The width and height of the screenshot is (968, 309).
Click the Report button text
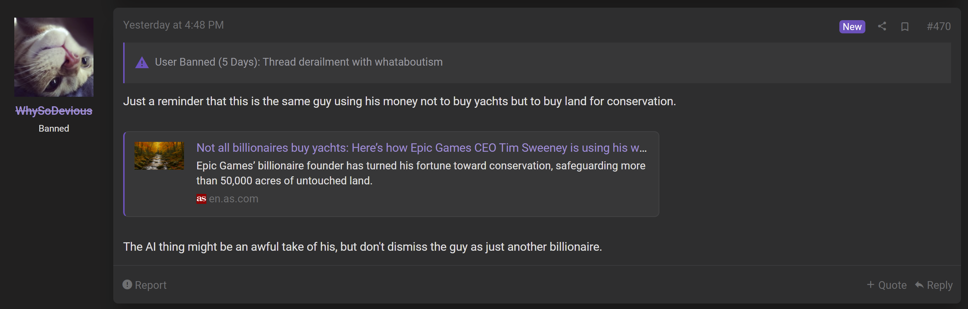[x=150, y=285]
